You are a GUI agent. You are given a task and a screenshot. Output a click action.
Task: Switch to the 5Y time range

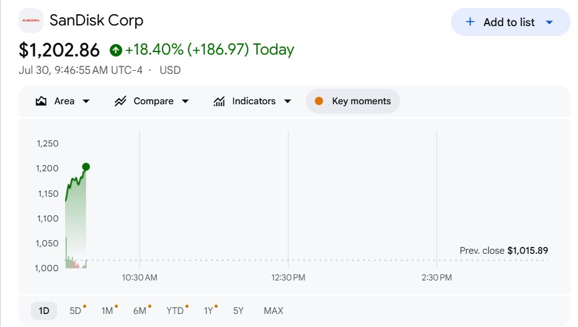pyautogui.click(x=239, y=311)
